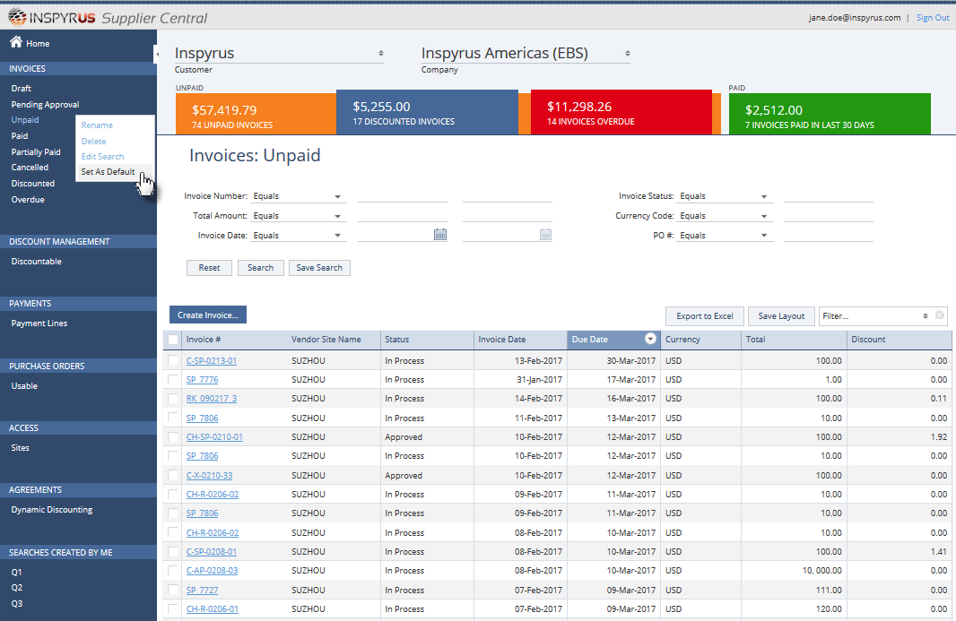Click the blue 17 Discounted Invoices tile
The height and width of the screenshot is (621, 956).
click(x=428, y=112)
